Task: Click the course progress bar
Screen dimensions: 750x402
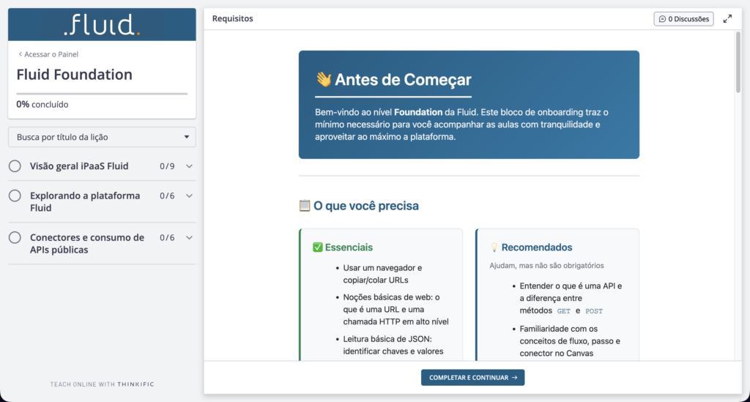Action: pos(102,94)
